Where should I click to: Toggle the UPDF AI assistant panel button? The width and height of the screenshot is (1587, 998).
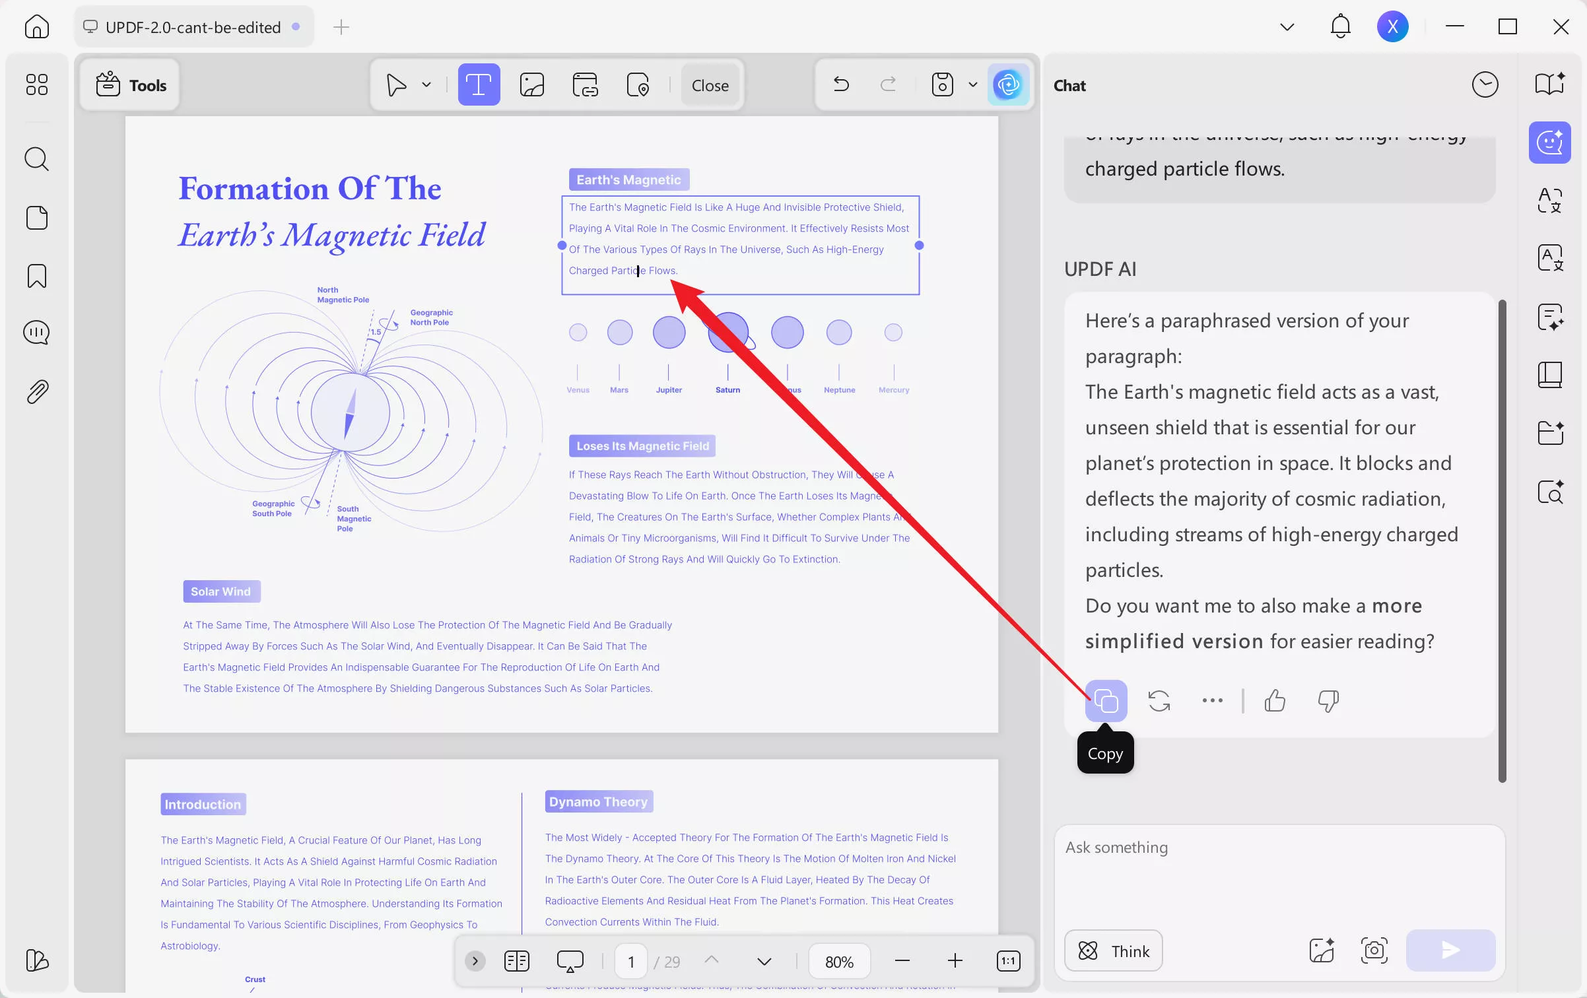click(x=1008, y=85)
